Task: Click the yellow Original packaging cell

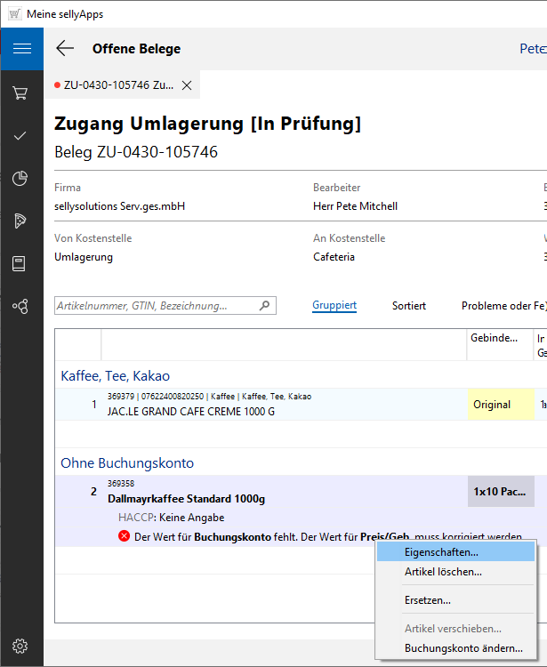Action: tap(492, 405)
